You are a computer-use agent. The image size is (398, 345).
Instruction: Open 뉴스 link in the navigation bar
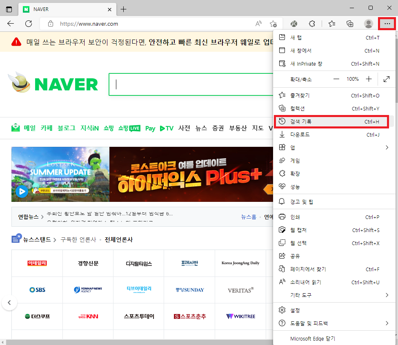(201, 128)
